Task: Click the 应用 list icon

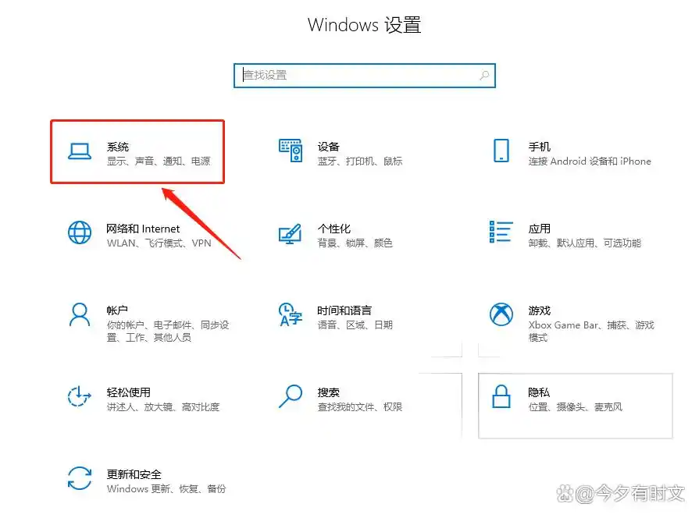Action: 501,232
